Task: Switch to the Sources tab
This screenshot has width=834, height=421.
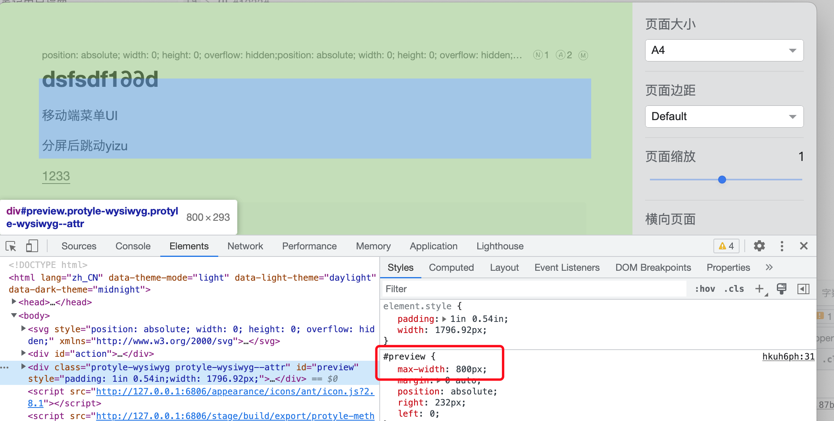Action: pos(79,246)
